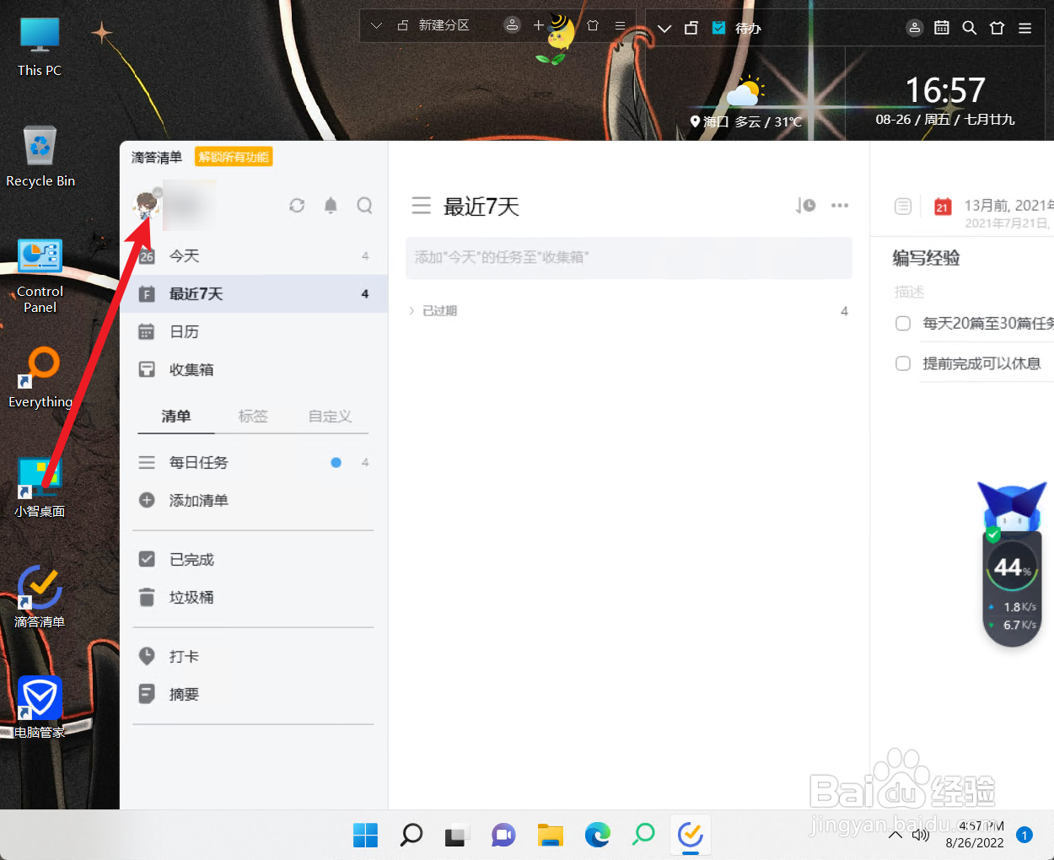Click the sort by time icon
Viewport: 1054px width, 860px height.
click(x=805, y=205)
